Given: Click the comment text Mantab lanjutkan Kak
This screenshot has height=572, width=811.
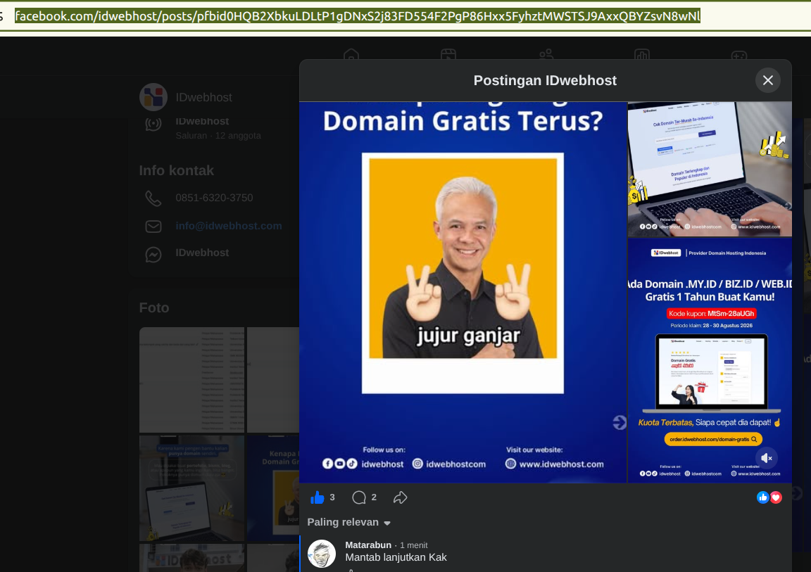Looking at the screenshot, I should coord(396,557).
